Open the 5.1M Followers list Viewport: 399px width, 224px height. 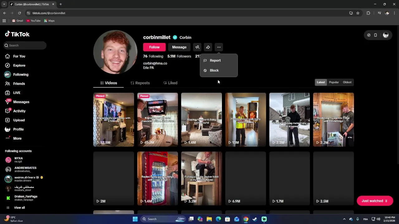[179, 56]
